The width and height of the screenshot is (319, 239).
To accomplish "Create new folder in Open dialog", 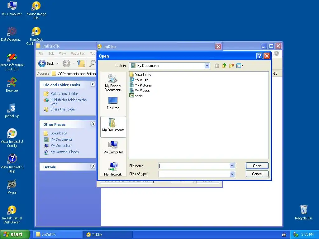I will click(x=231, y=66).
